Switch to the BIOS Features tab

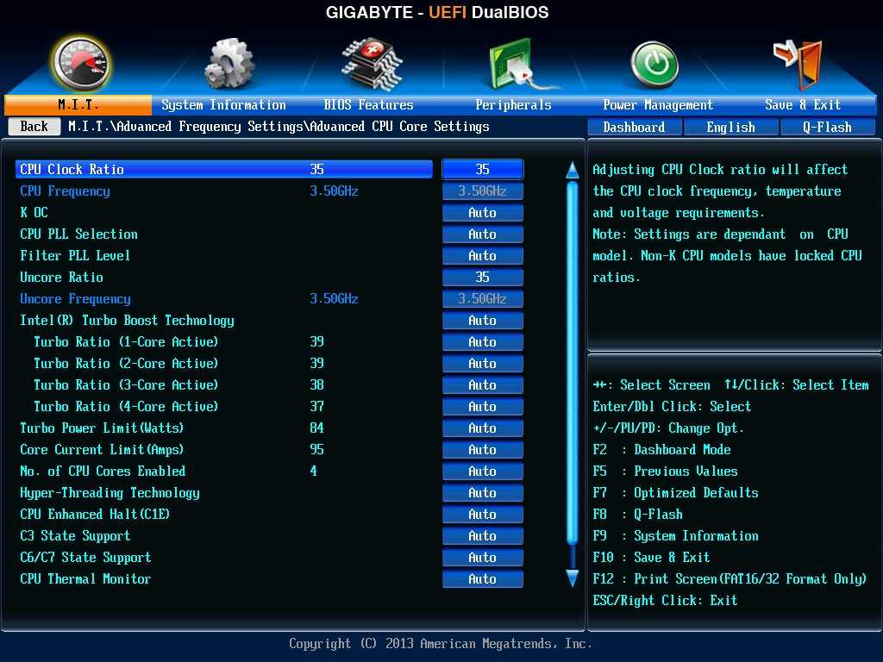pos(368,105)
